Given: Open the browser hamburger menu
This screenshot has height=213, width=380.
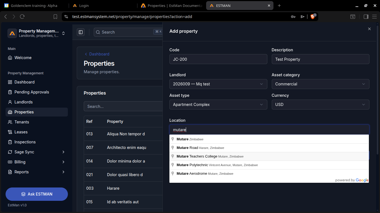Looking at the screenshot, I should pyautogui.click(x=374, y=17).
